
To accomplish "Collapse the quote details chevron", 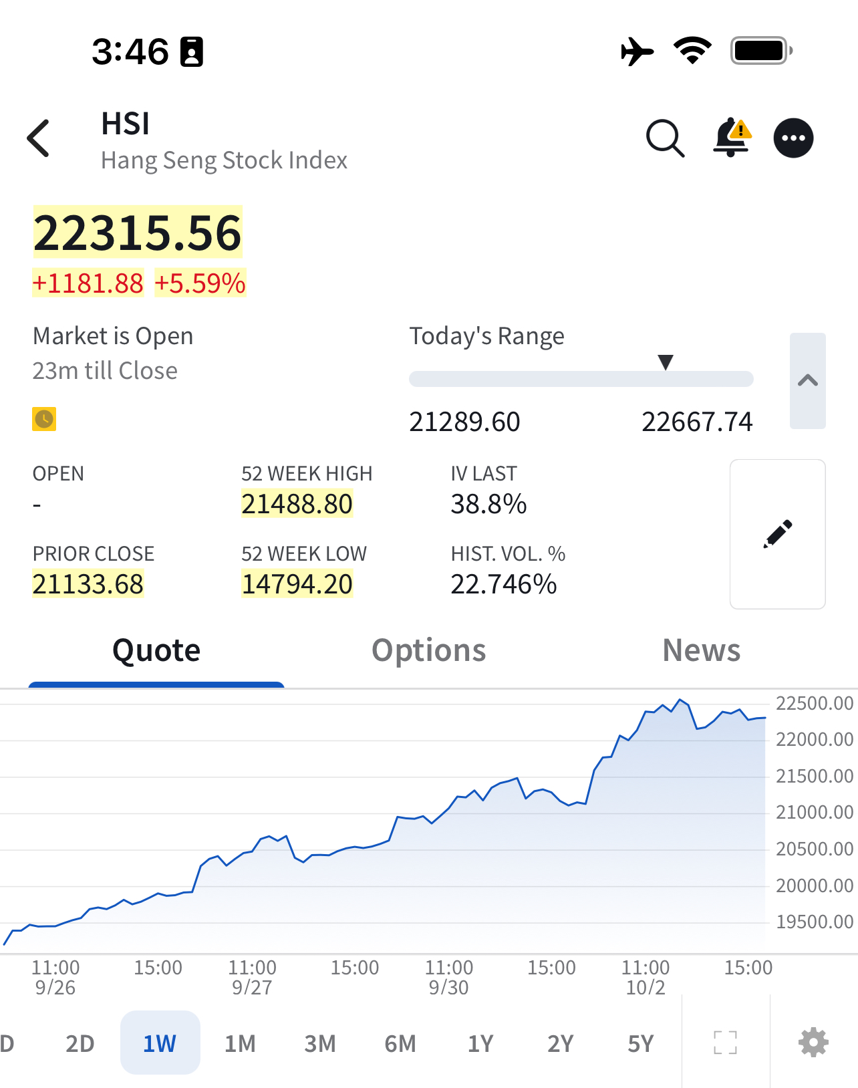I will click(807, 380).
